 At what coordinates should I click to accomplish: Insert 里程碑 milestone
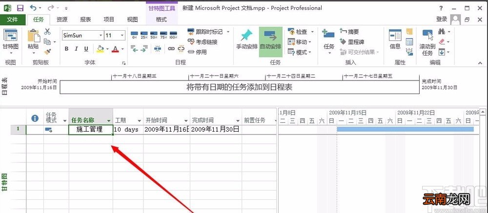pyautogui.click(x=352, y=41)
